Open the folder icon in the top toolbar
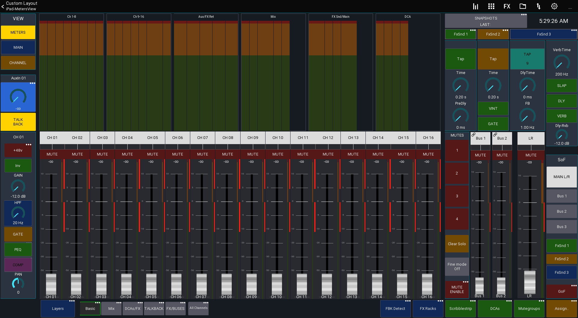The height and width of the screenshot is (318, 578). click(x=523, y=6)
